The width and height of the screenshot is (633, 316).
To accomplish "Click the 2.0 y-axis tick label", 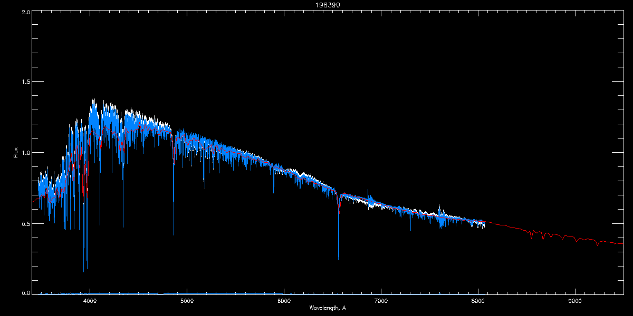I will click(25, 11).
